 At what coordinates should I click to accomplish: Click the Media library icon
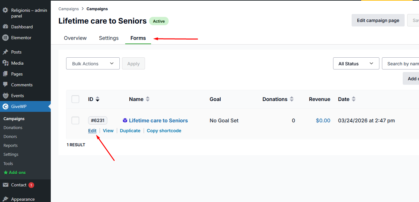pos(5,63)
